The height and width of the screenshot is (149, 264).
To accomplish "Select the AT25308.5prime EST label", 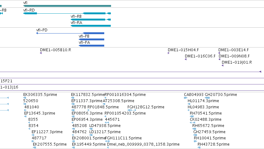I will 119,101.
